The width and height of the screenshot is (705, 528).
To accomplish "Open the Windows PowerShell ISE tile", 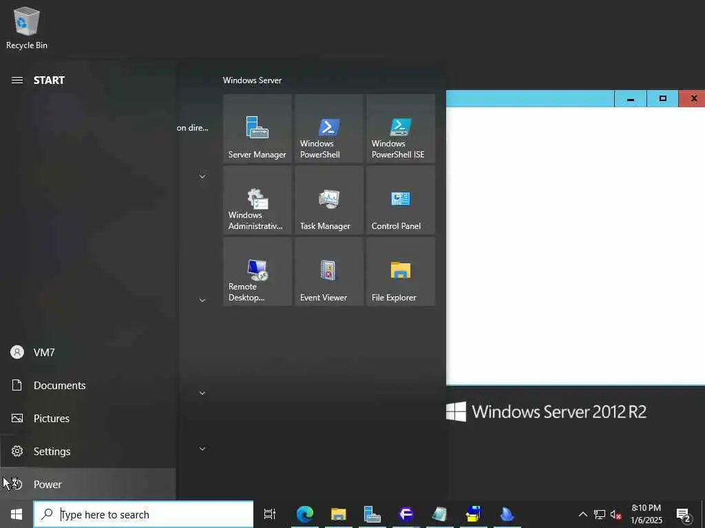I will (x=401, y=129).
